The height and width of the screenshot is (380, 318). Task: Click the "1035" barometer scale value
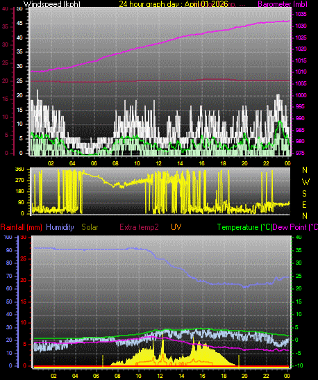[301, 14]
